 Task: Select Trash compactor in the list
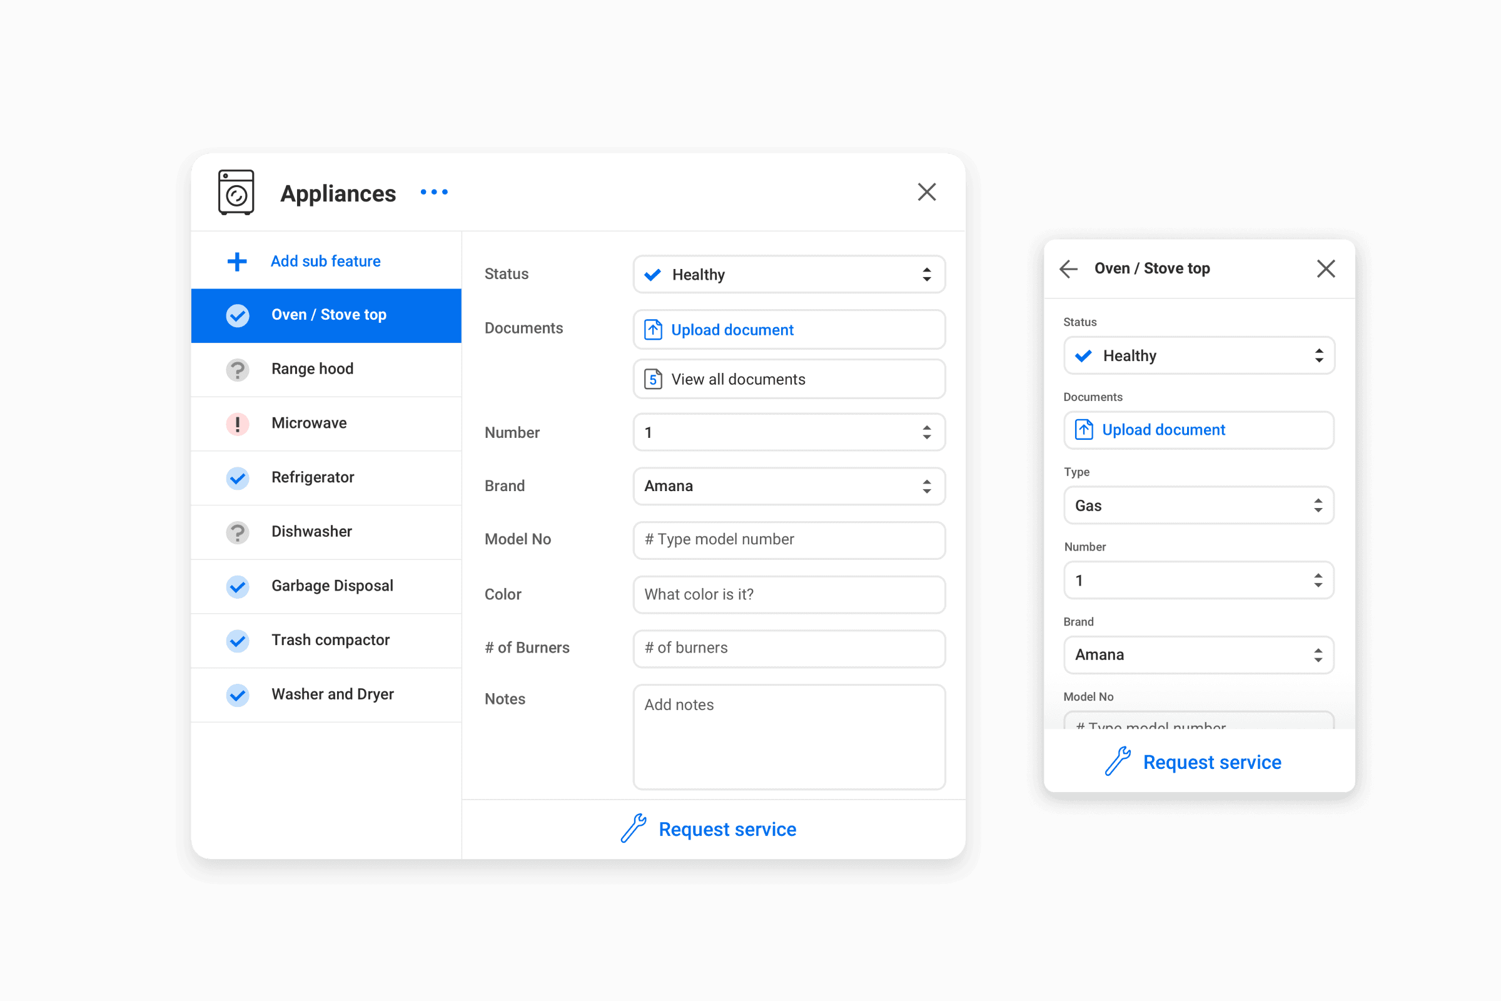(326, 641)
